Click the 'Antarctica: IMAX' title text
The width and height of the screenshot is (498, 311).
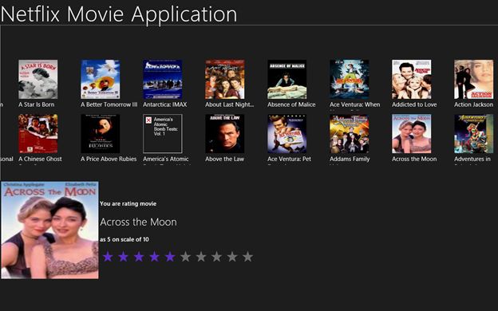[x=165, y=104]
